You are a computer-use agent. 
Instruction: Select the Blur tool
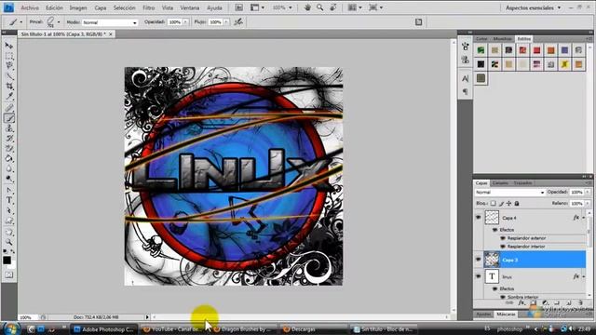[x=8, y=168]
